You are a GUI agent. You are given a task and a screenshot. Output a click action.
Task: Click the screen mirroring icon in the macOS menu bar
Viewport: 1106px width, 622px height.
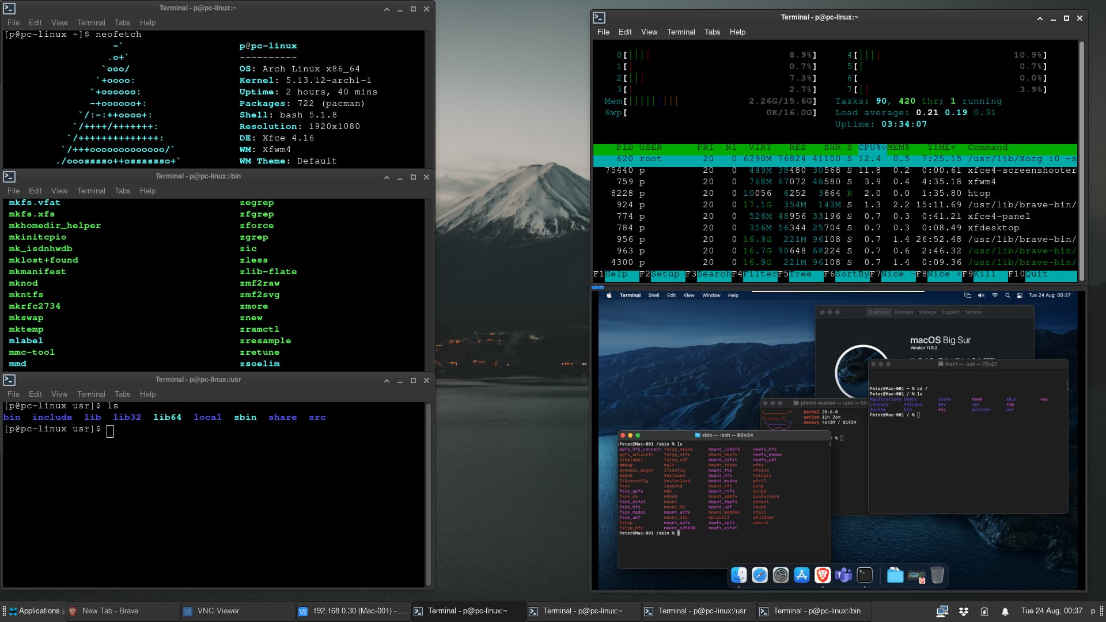coord(967,295)
